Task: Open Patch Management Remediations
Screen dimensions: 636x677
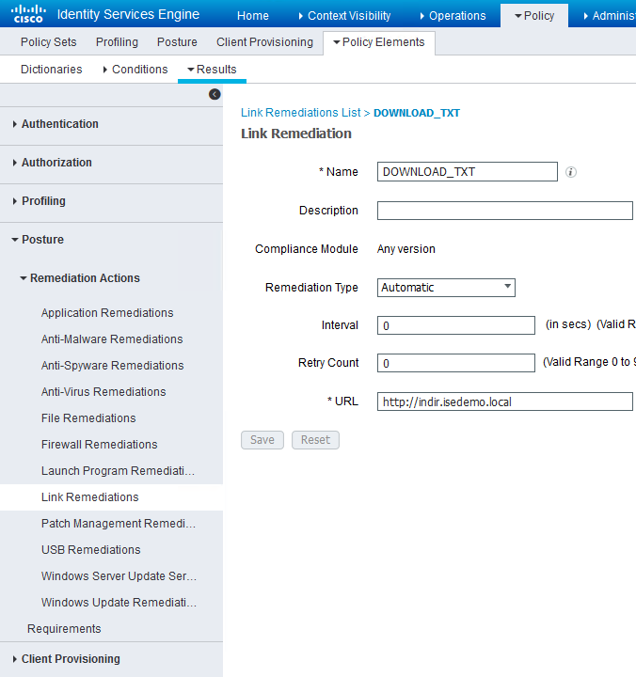Action: click(119, 524)
